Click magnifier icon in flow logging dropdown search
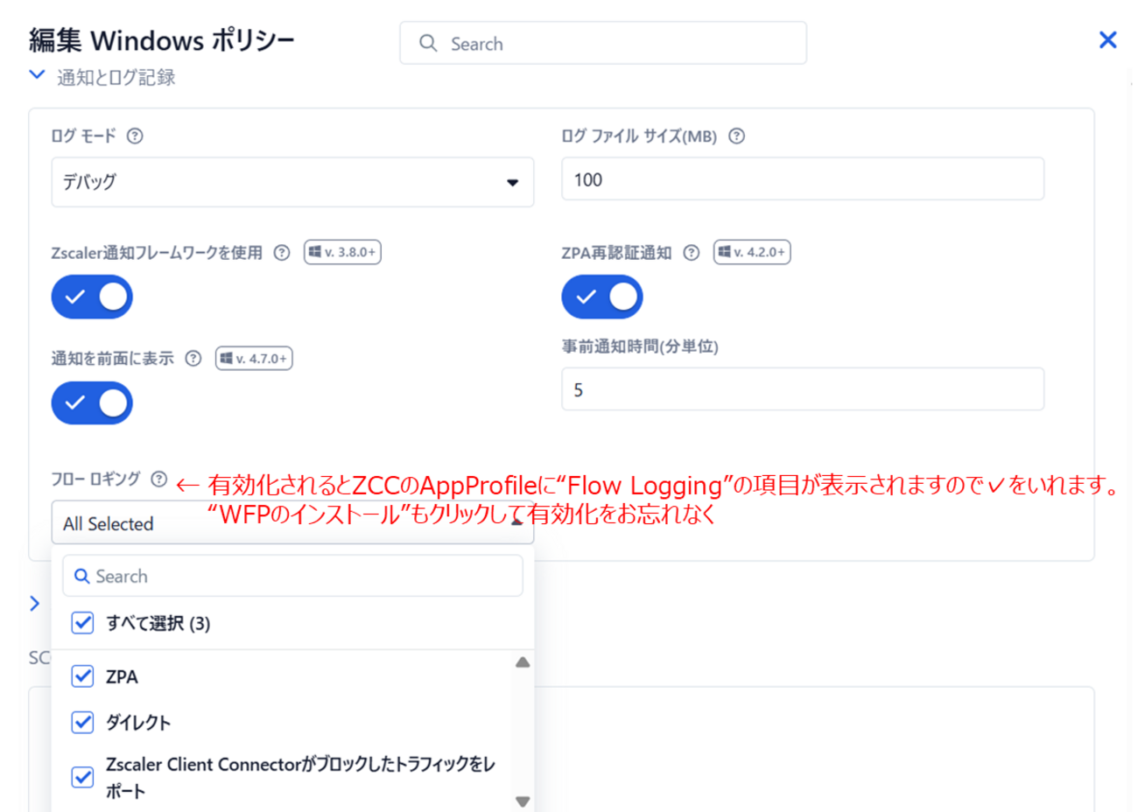1138x812 pixels. [x=82, y=576]
